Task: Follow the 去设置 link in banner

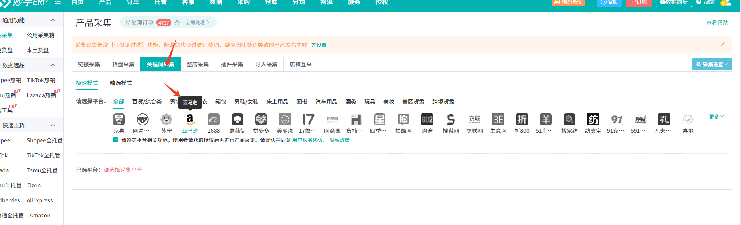Action: click(x=319, y=45)
